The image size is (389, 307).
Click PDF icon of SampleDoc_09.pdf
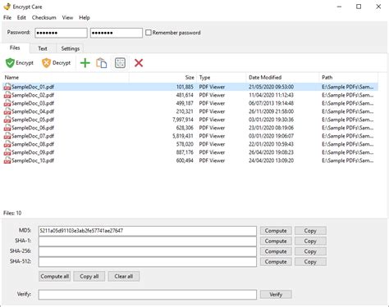point(7,152)
